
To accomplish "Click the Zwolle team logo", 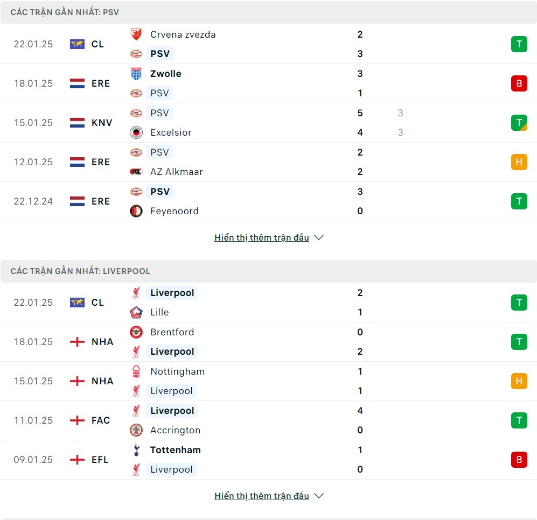I will [136, 74].
